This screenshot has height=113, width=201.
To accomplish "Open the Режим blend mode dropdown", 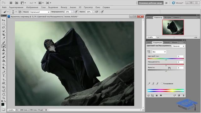I will (40, 12).
